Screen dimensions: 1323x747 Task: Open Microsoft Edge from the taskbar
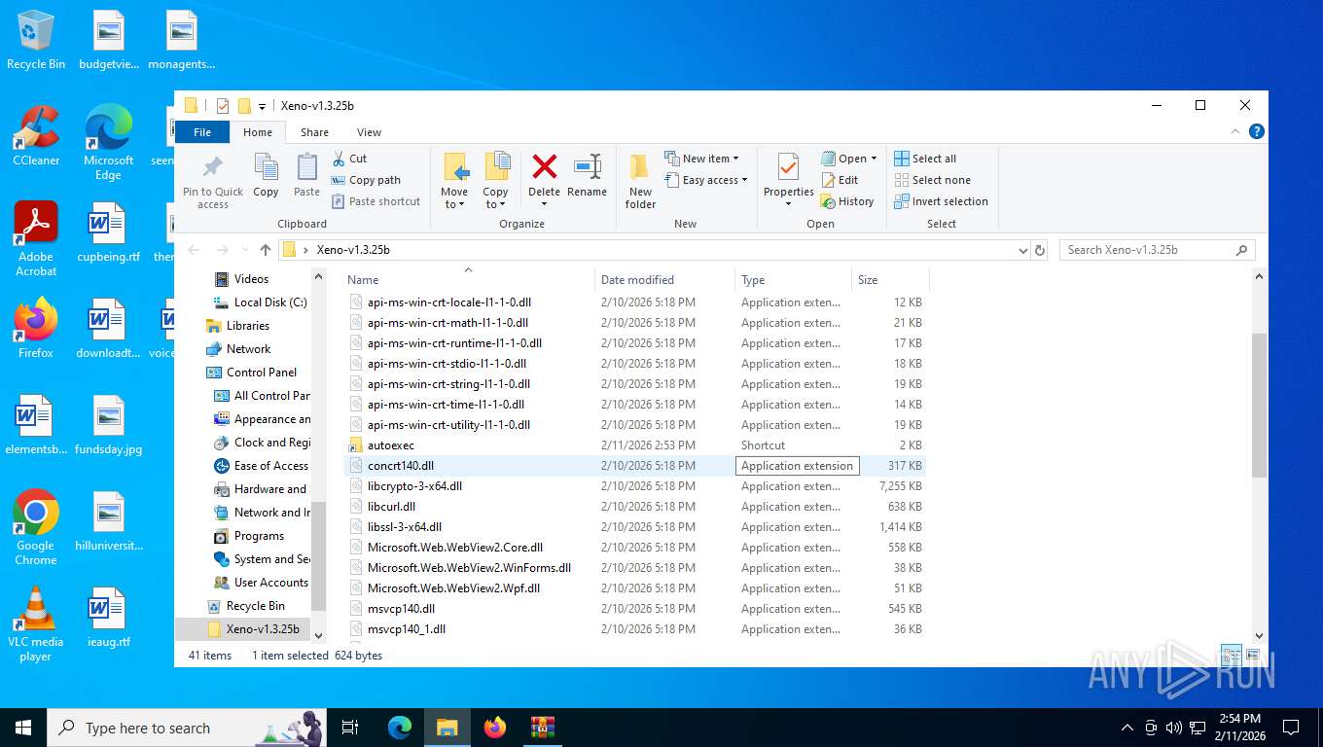point(400,728)
